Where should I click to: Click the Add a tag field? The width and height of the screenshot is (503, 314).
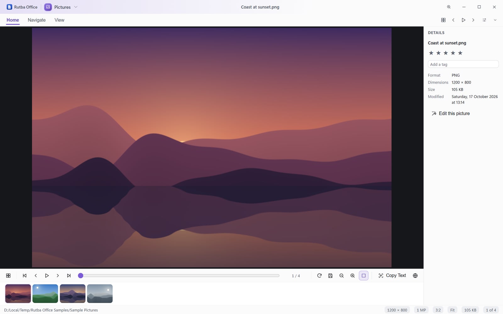click(x=463, y=64)
